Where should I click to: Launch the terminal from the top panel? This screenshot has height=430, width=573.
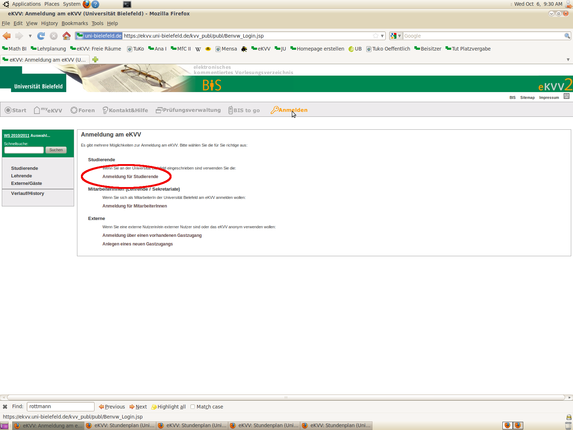[x=127, y=4]
